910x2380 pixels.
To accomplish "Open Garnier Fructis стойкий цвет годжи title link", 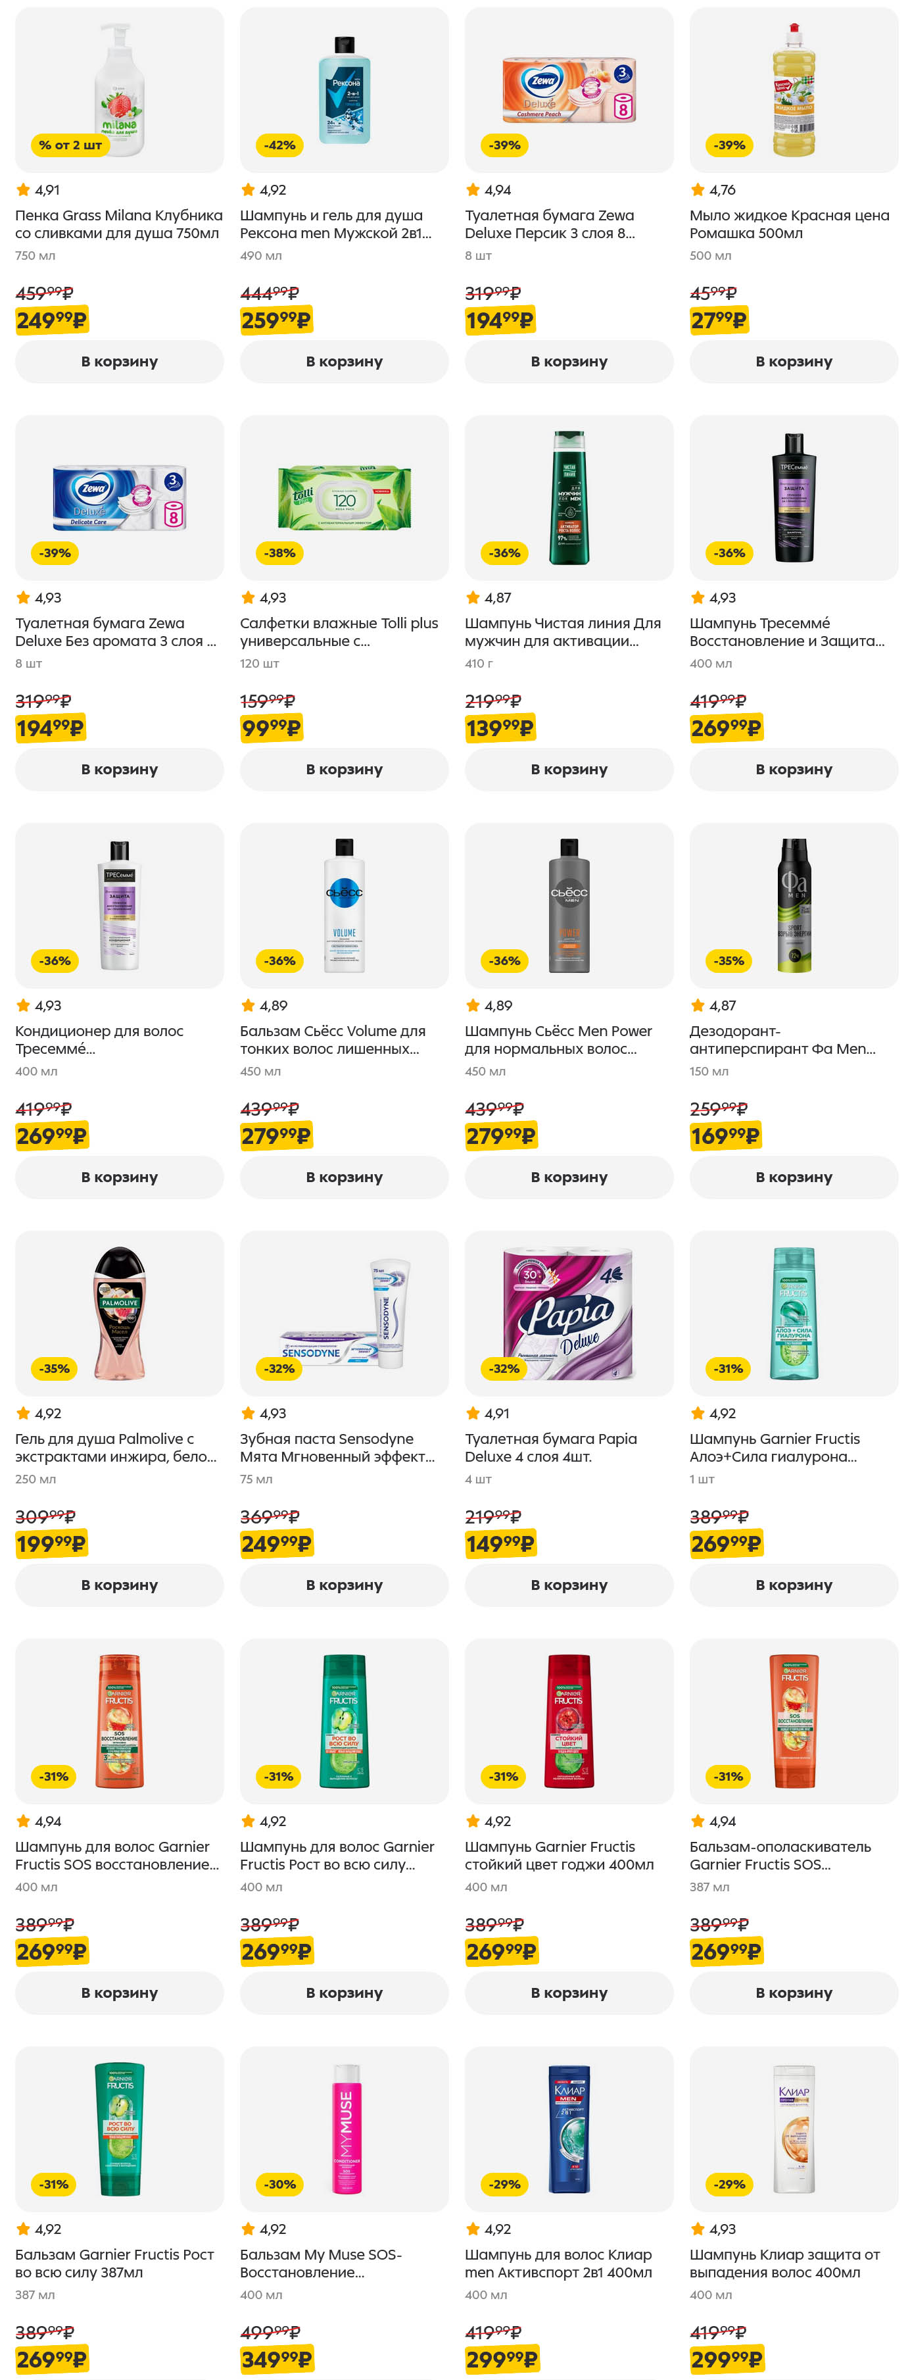I will pyautogui.click(x=558, y=1855).
